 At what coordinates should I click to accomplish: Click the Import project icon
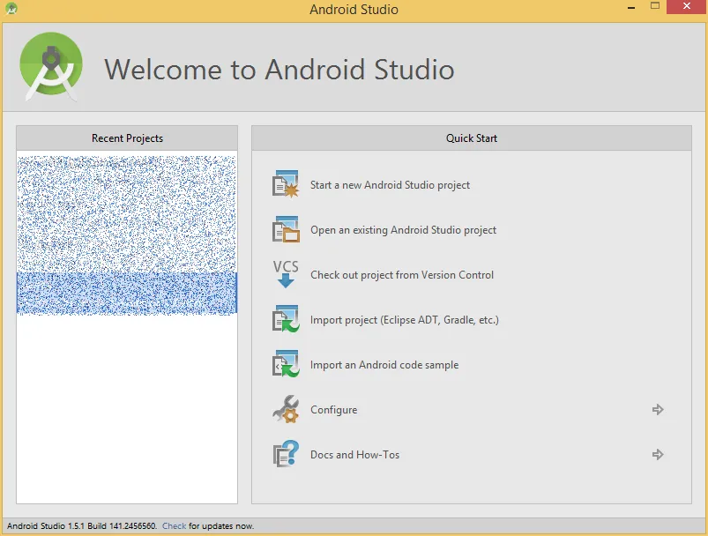point(286,319)
